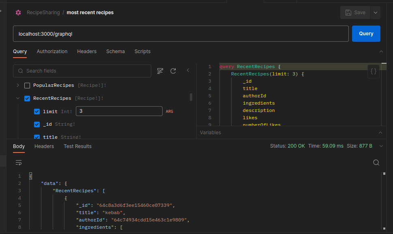This screenshot has height=234, width=393.
Task: Click the "_id" value in response body
Action: coord(134,205)
